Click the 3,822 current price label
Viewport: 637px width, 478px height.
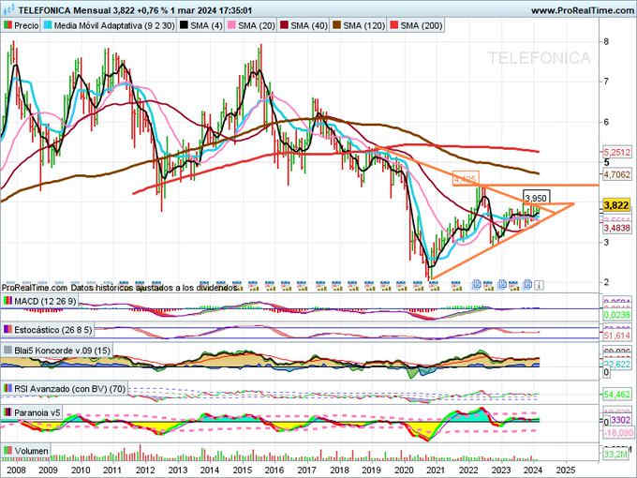click(x=616, y=205)
